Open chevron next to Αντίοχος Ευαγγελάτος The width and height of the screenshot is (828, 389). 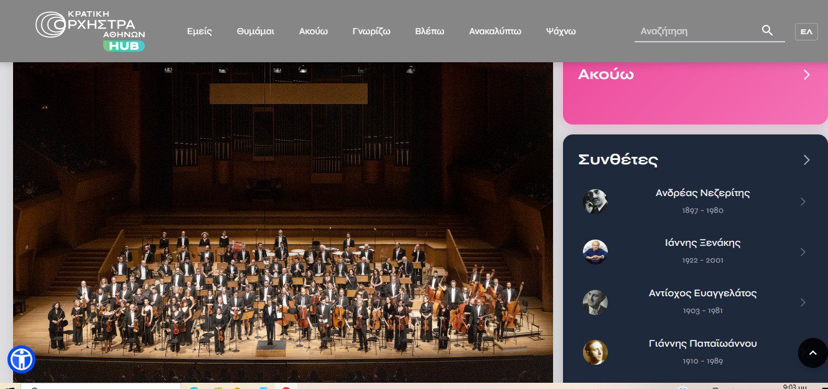coord(802,302)
